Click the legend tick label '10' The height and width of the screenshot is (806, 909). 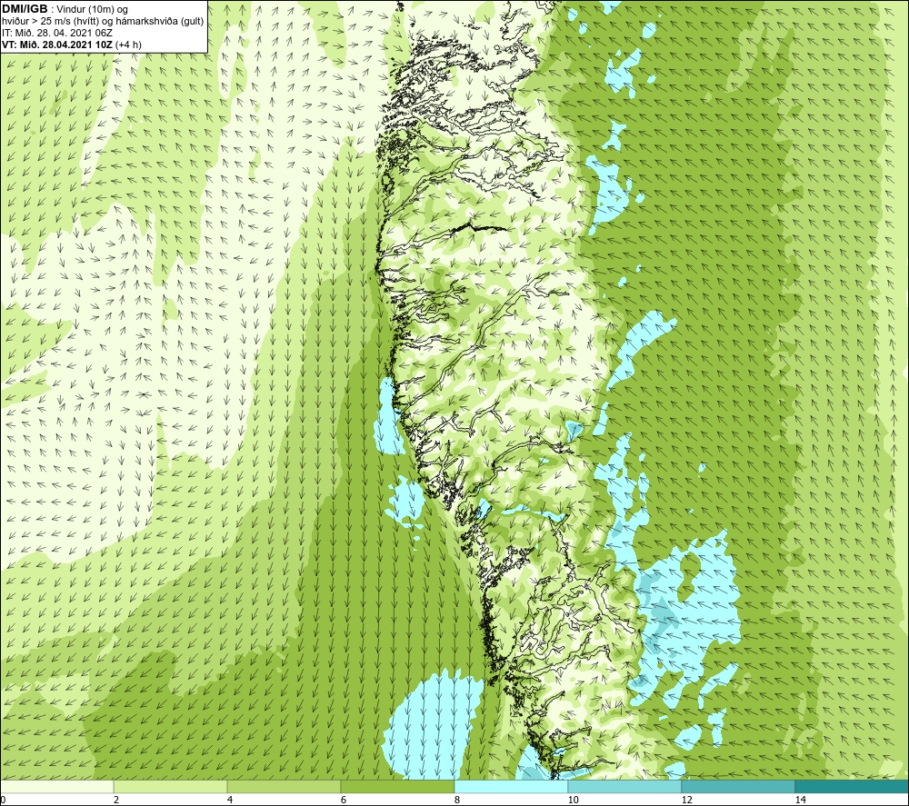(574, 801)
